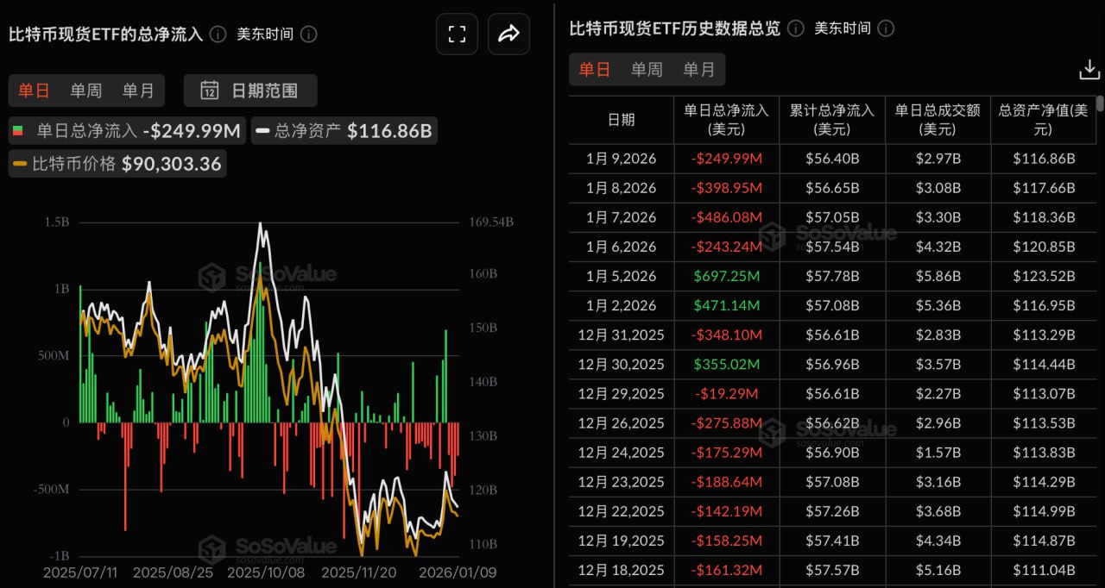Open the 日期范围 date picker
This screenshot has height=588, width=1105.
249,90
